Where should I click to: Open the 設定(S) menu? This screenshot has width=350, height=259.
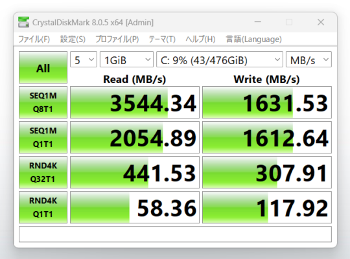(73, 39)
